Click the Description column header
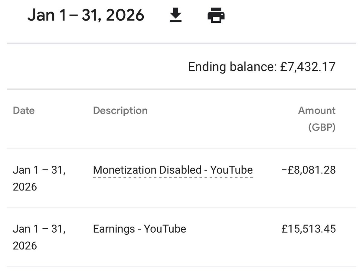Viewport: 363px width, 272px height. coord(120,111)
